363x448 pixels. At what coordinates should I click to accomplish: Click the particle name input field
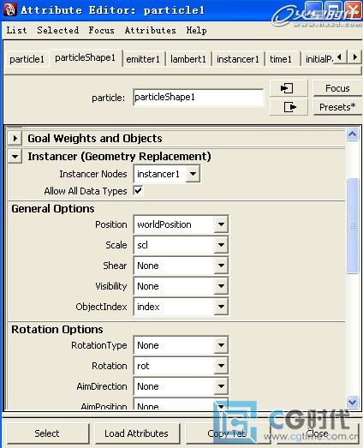point(199,98)
